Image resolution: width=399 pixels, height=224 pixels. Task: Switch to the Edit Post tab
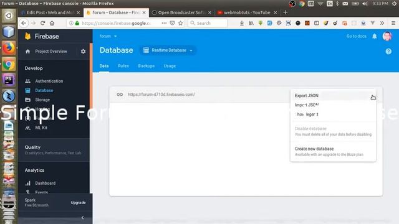pos(50,12)
